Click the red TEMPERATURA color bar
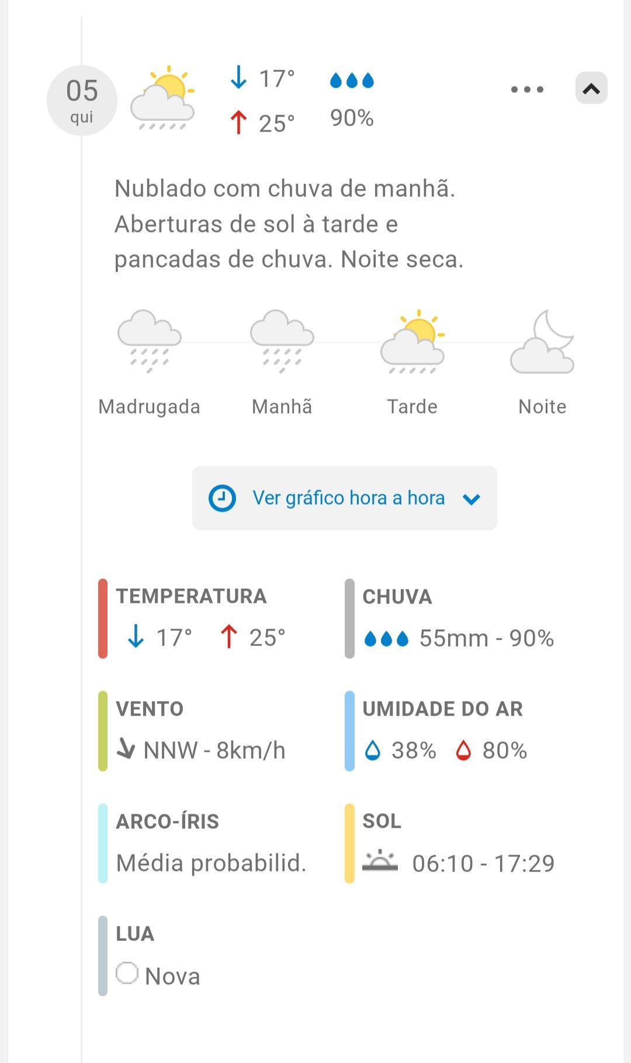The image size is (631, 1063). point(103,619)
